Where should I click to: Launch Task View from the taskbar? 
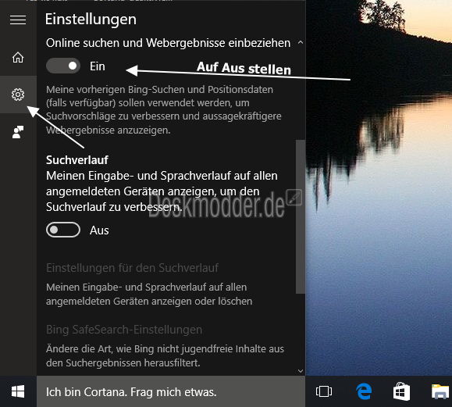(324, 391)
